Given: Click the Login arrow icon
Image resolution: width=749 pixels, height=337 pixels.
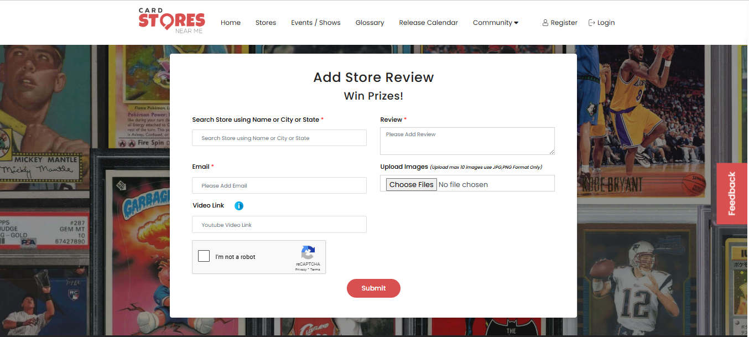Looking at the screenshot, I should click(591, 22).
